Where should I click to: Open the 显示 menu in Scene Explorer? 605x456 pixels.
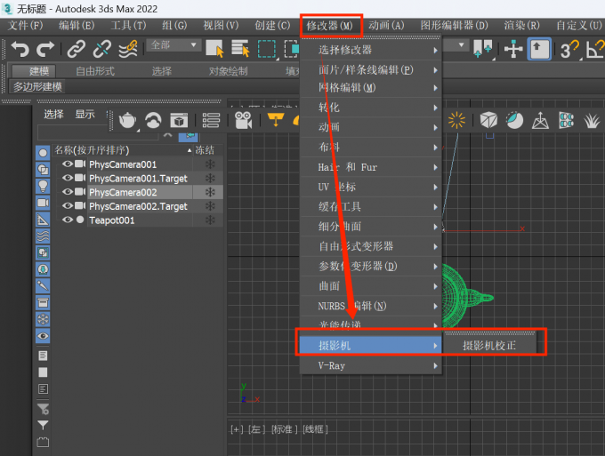(85, 114)
